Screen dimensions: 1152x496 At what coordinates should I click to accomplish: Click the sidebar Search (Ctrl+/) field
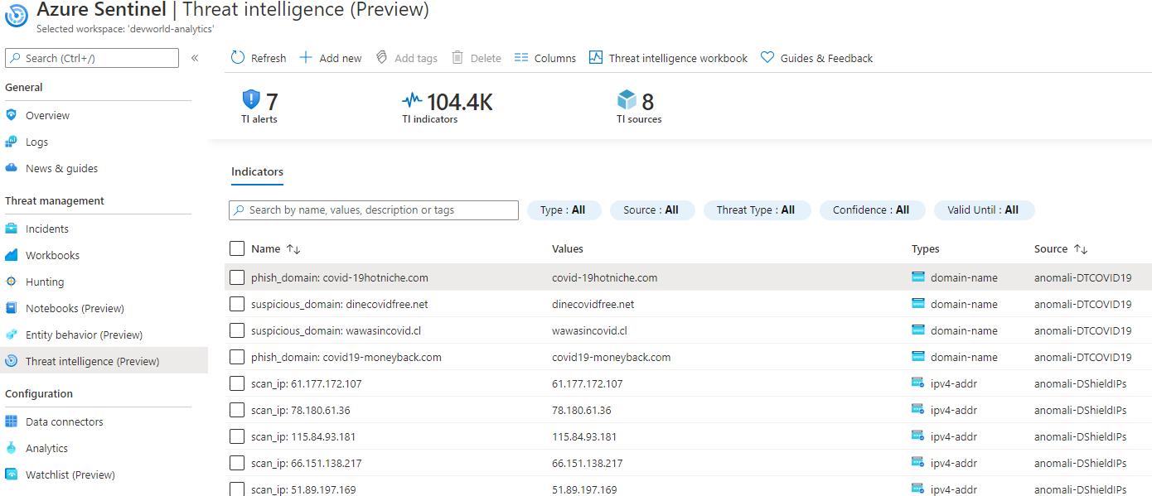(x=92, y=58)
